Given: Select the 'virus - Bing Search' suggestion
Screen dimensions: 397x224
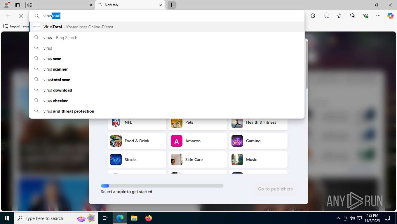Looking at the screenshot, I should pyautogui.click(x=167, y=38).
